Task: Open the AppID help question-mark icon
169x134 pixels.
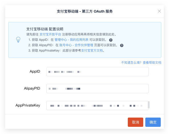Action: click(111, 40)
